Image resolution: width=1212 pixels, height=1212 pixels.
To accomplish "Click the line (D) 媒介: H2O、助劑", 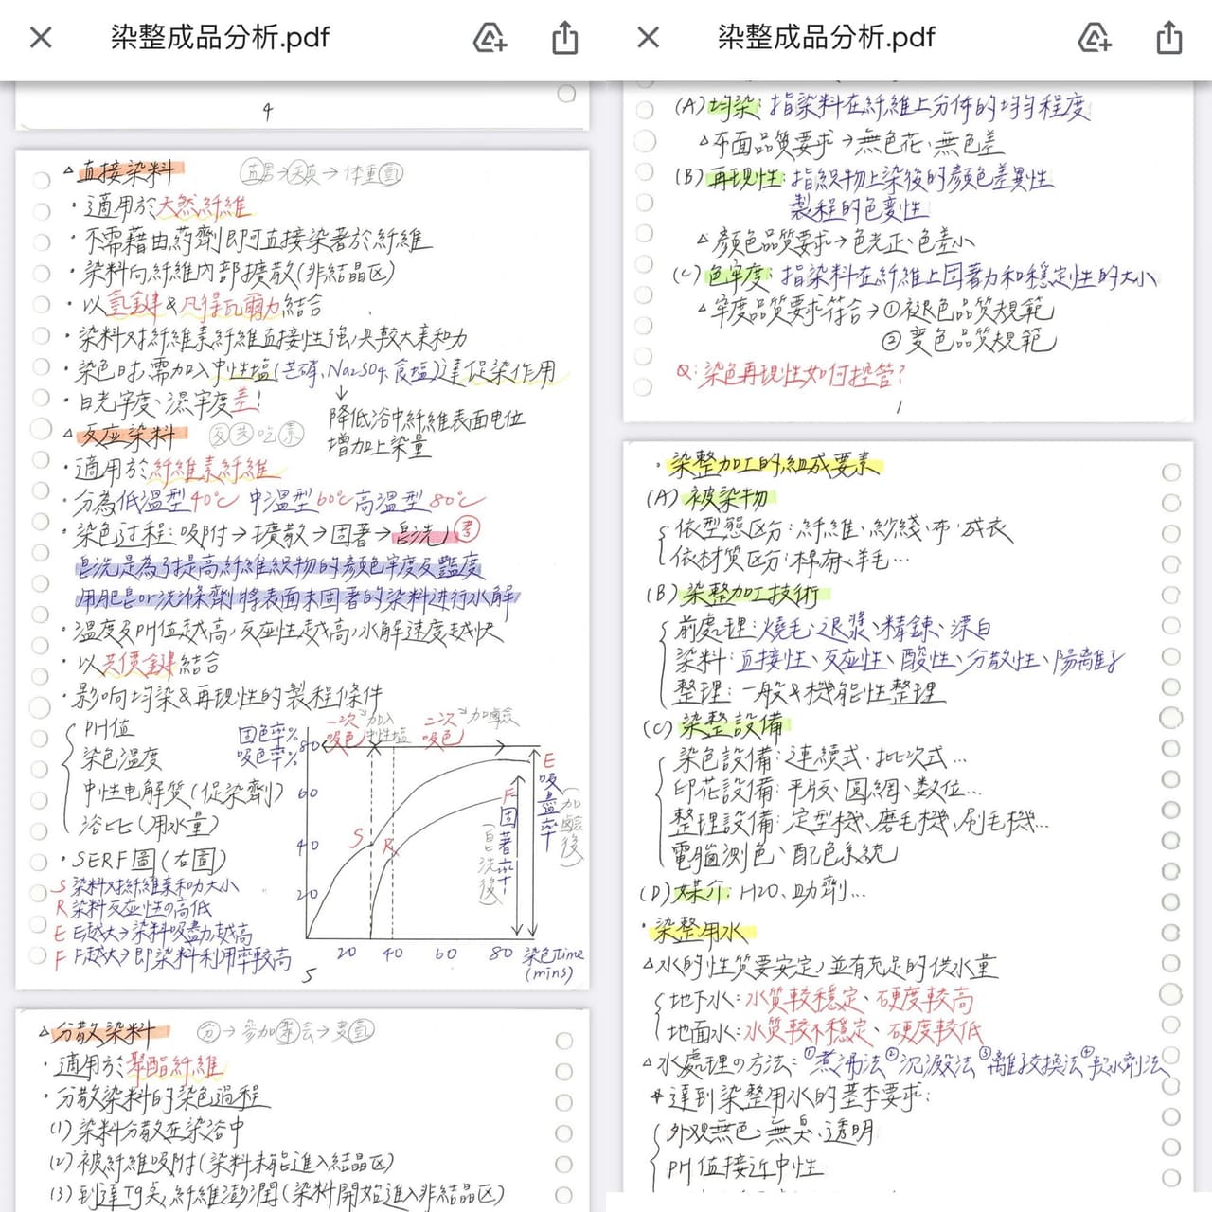I will 754,892.
